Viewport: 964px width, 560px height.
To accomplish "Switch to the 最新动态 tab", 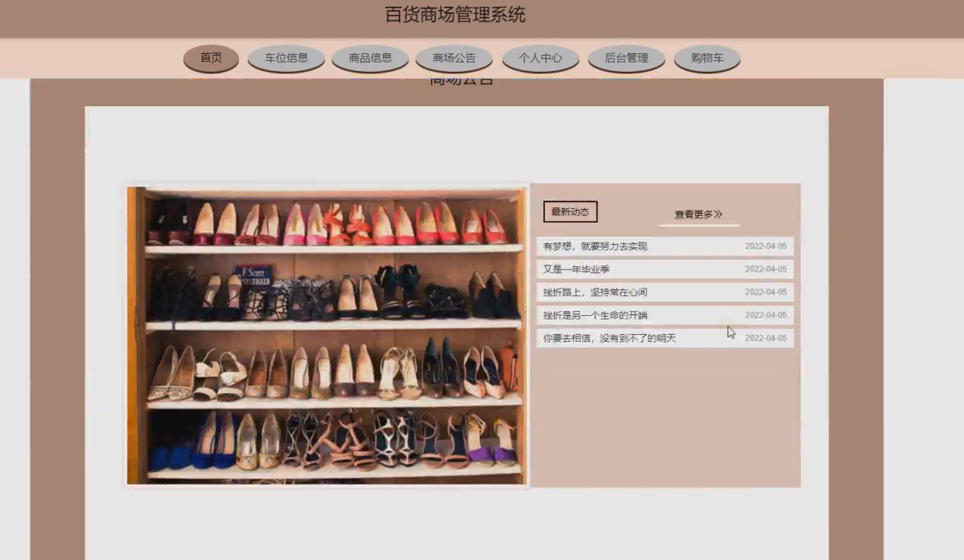I will click(568, 211).
